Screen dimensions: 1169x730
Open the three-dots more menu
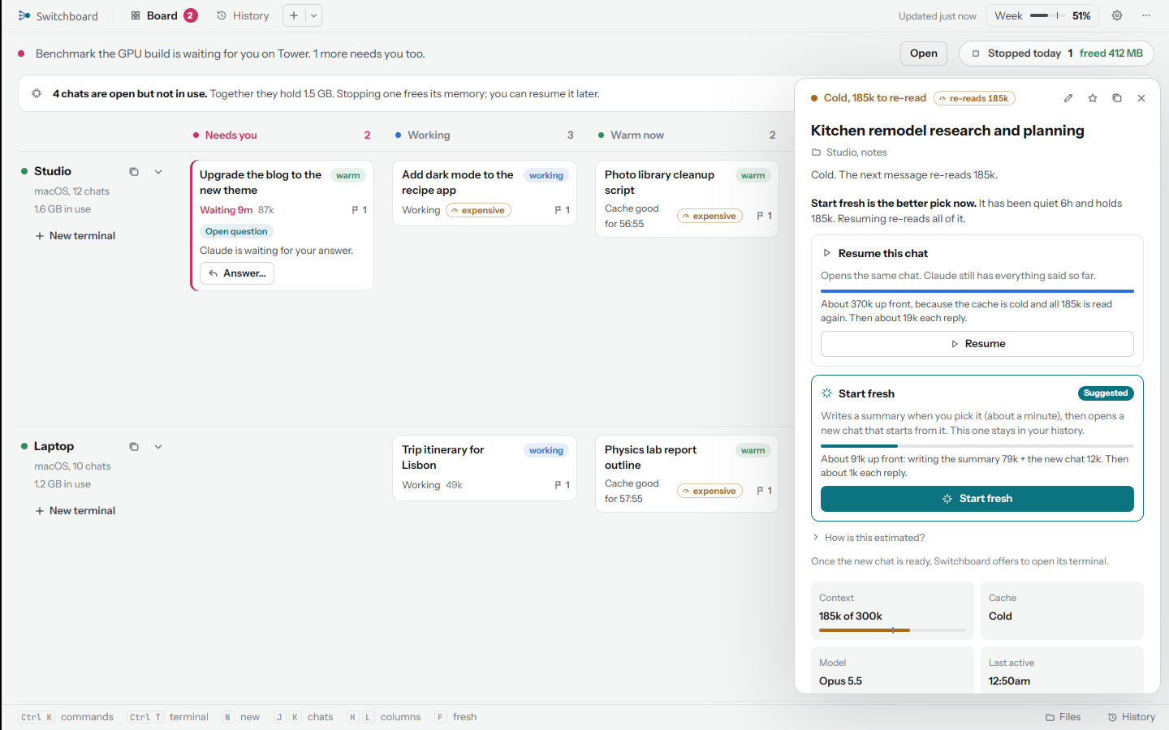click(x=1146, y=15)
